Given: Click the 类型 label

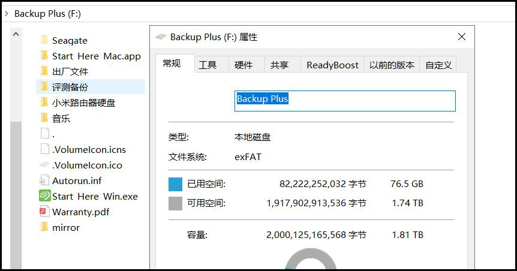Looking at the screenshot, I should [x=179, y=137].
